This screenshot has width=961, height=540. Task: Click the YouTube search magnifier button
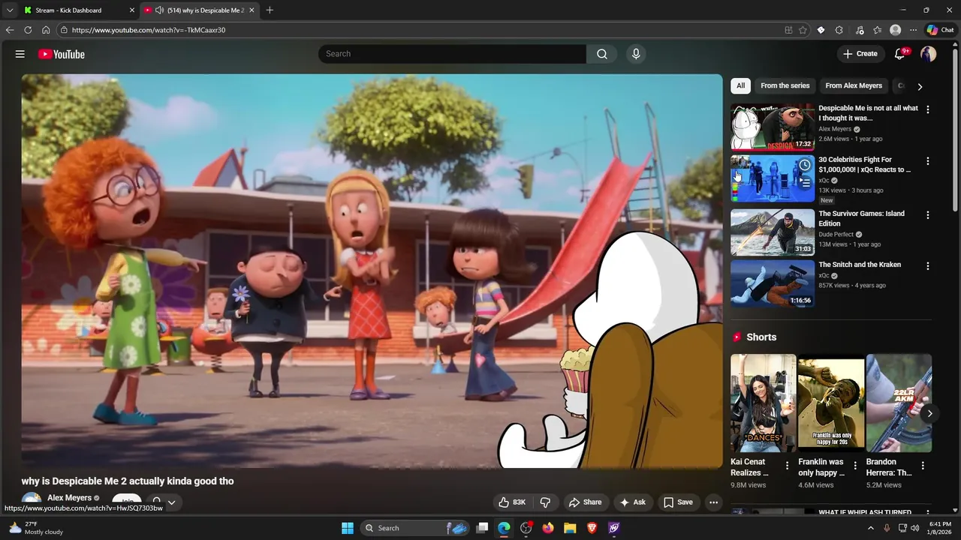602,54
